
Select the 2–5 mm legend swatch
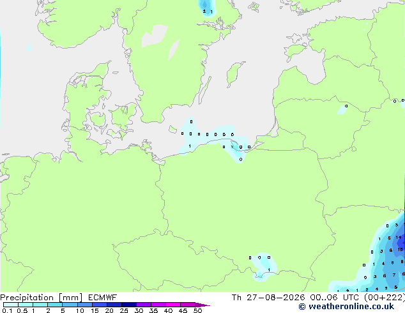(x=55, y=305)
